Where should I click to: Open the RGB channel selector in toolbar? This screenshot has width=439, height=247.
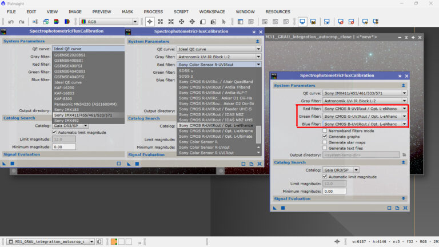click(109, 22)
